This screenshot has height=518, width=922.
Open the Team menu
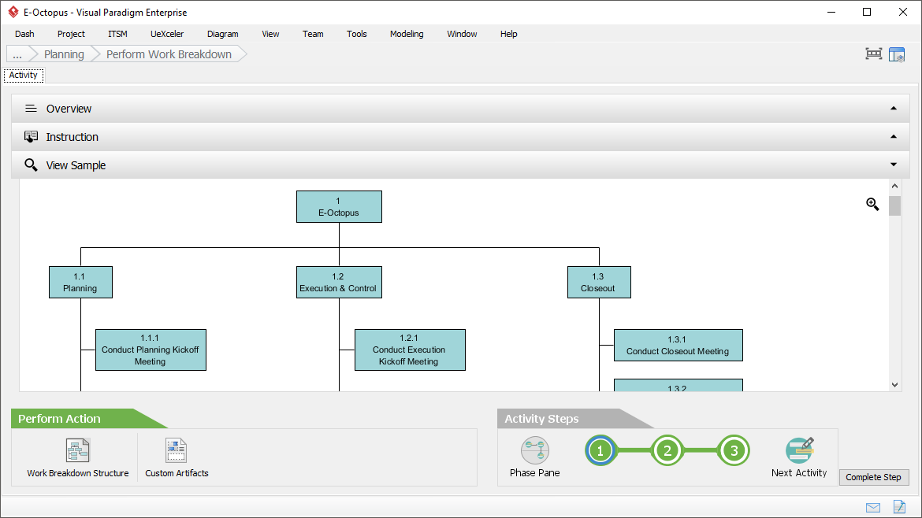[313, 34]
